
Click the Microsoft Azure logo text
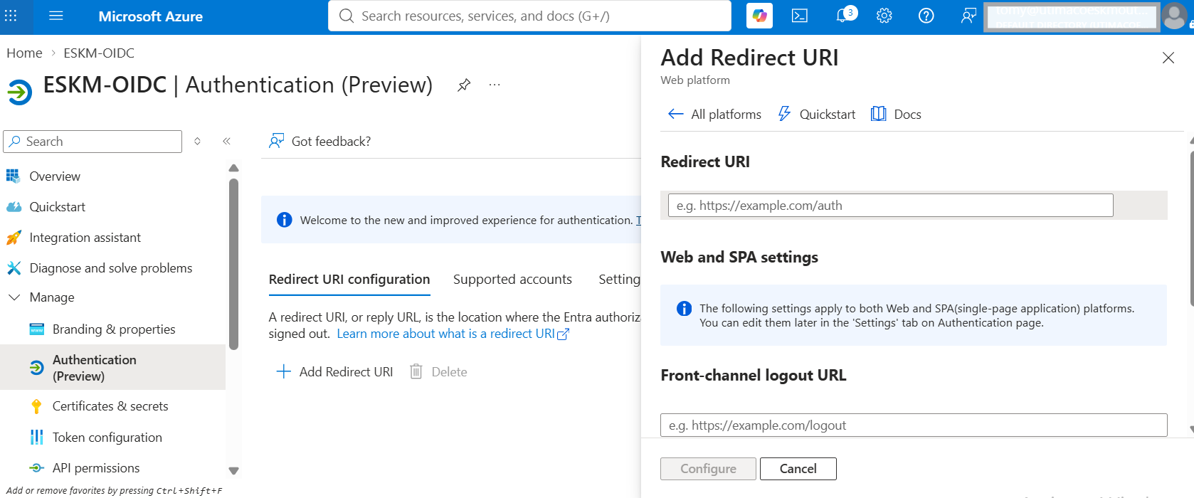click(x=150, y=16)
